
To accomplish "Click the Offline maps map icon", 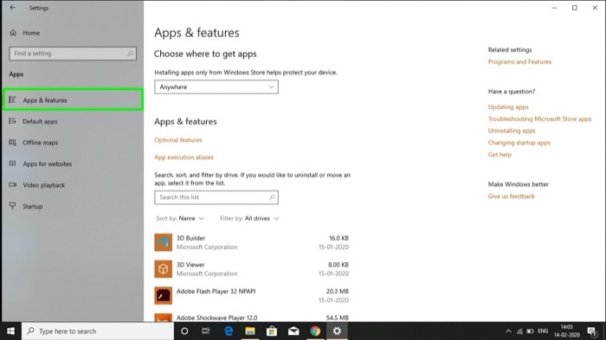I will pos(12,143).
